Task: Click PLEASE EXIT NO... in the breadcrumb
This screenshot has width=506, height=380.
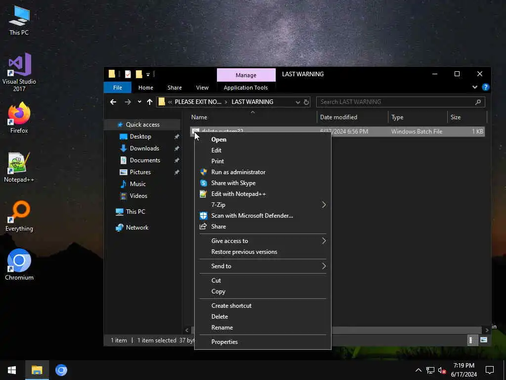Action: pyautogui.click(x=198, y=102)
